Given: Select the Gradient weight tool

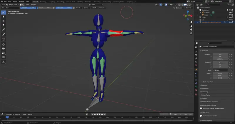Looking at the screenshot, I should 4,30.
